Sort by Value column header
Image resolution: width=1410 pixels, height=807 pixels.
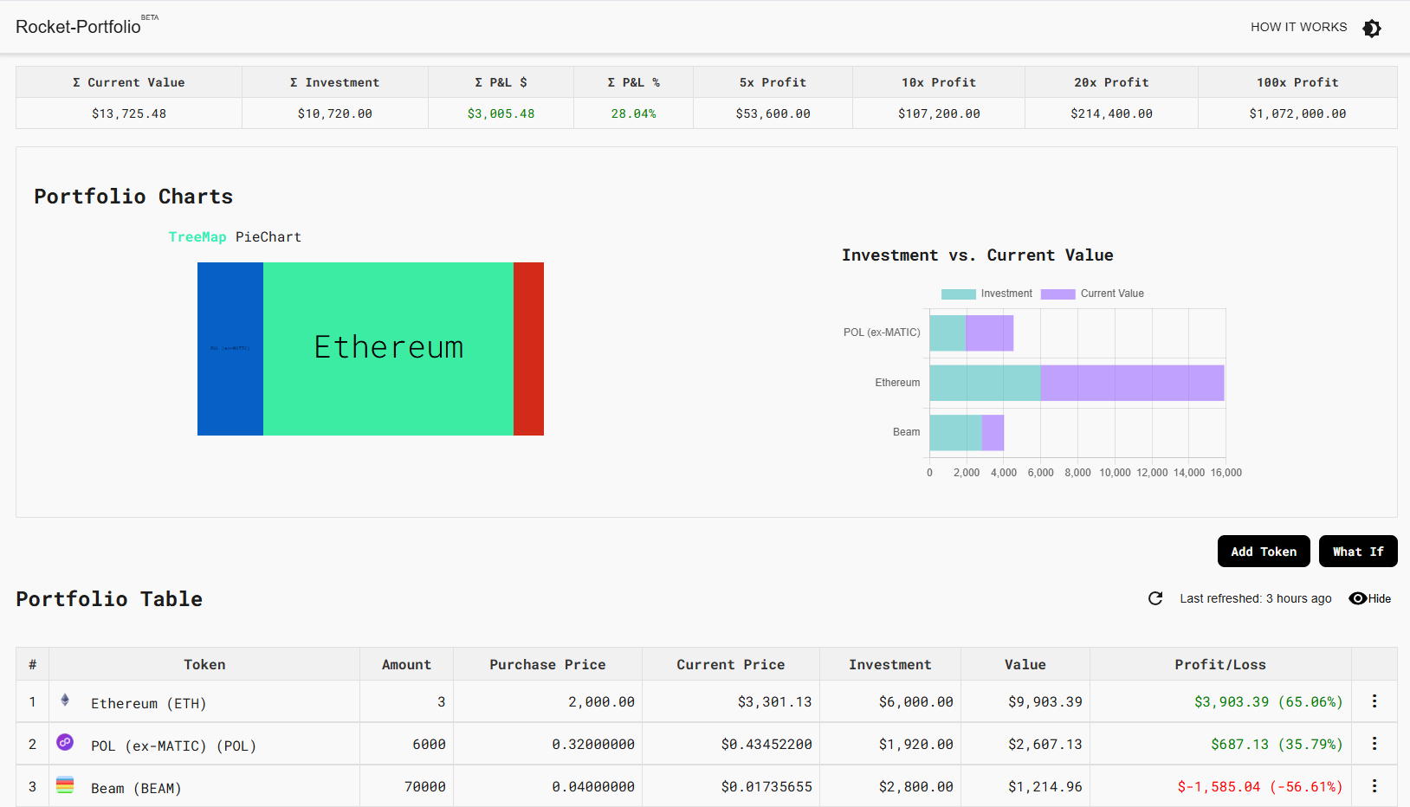(1025, 664)
